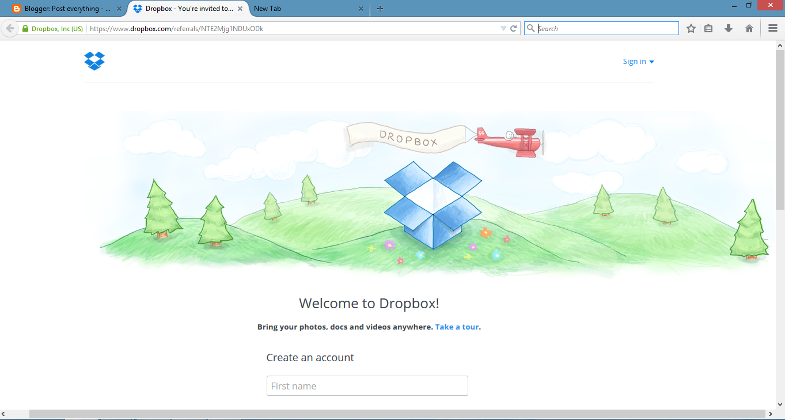Click the First name input field
This screenshot has width=785, height=420.
pyautogui.click(x=367, y=385)
